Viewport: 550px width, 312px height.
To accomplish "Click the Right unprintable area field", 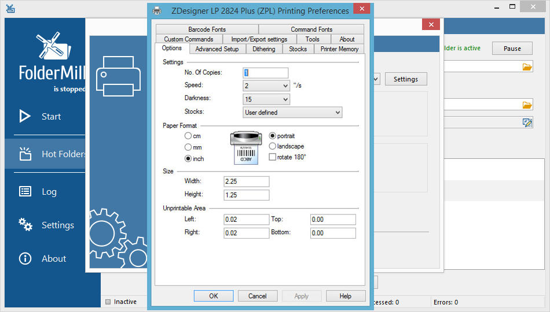I will pos(247,233).
